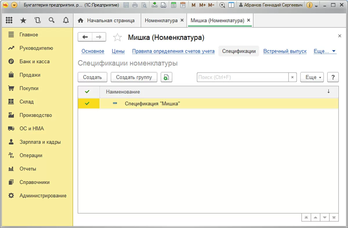Open the calendar icon in title bar
Screen dimensions: 348x228
point(183,5)
